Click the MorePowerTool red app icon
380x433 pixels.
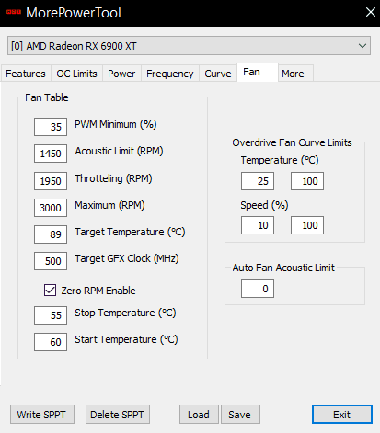pyautogui.click(x=14, y=12)
